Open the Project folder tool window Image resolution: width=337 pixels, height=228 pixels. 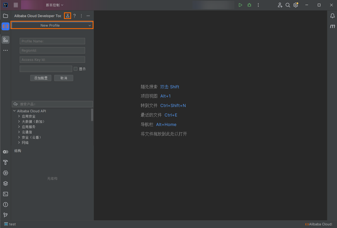pos(6,16)
